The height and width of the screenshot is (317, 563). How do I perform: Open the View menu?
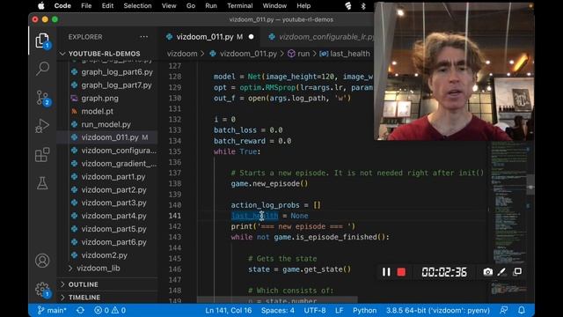tap(169, 6)
